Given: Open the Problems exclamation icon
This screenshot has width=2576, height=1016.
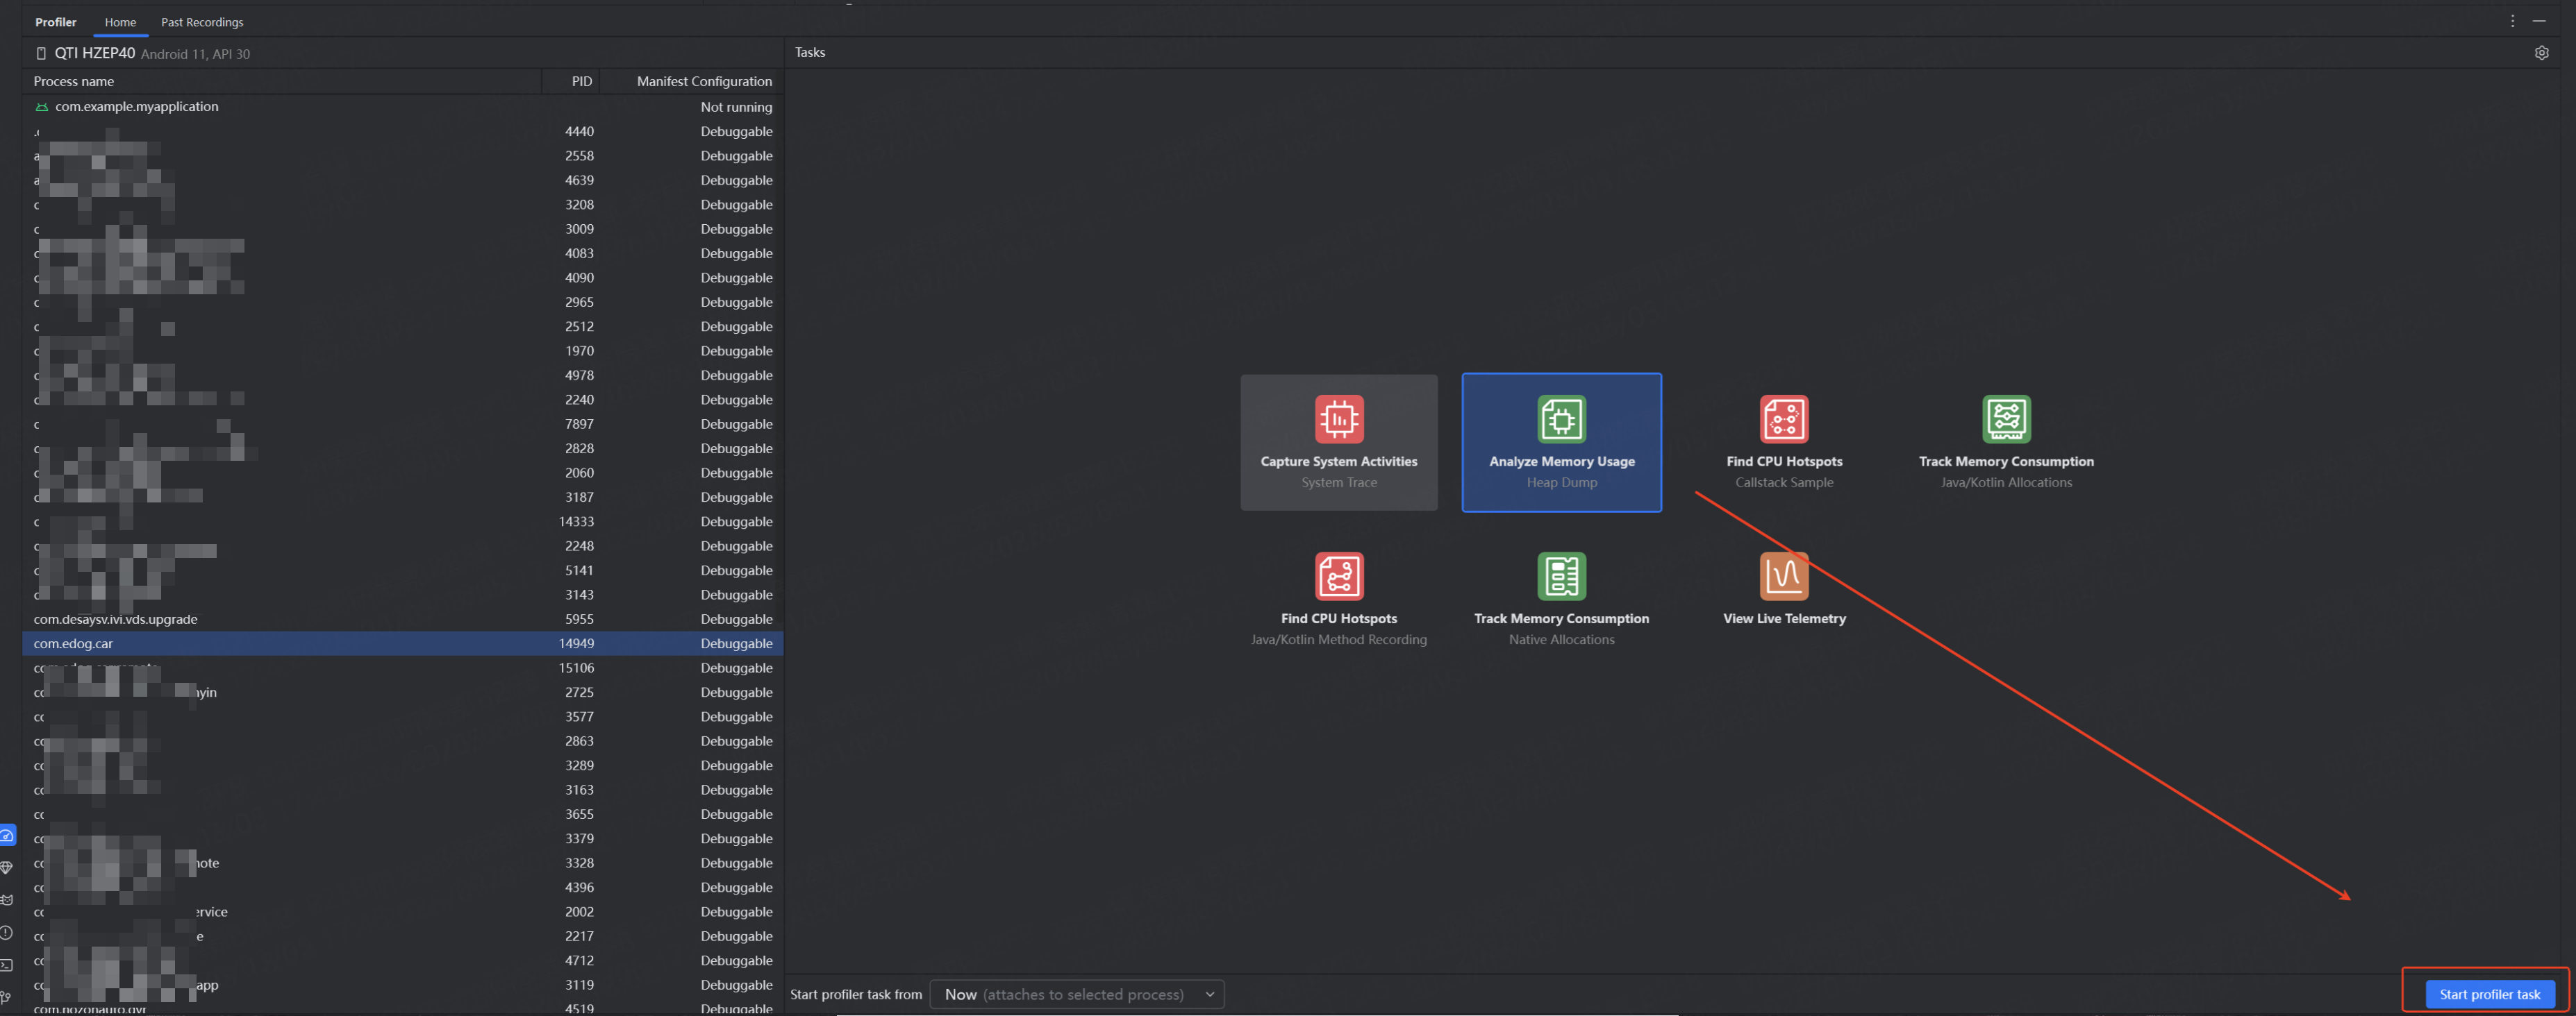Looking at the screenshot, I should [7, 932].
